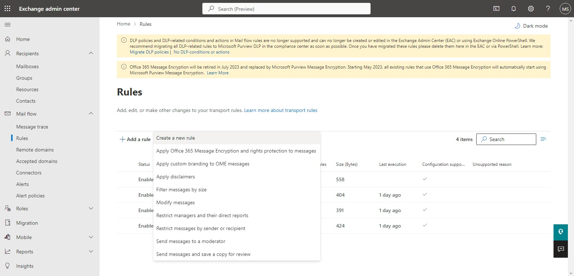The image size is (574, 276).
Task: Go to Home breadcrumb link
Action: pos(124,24)
